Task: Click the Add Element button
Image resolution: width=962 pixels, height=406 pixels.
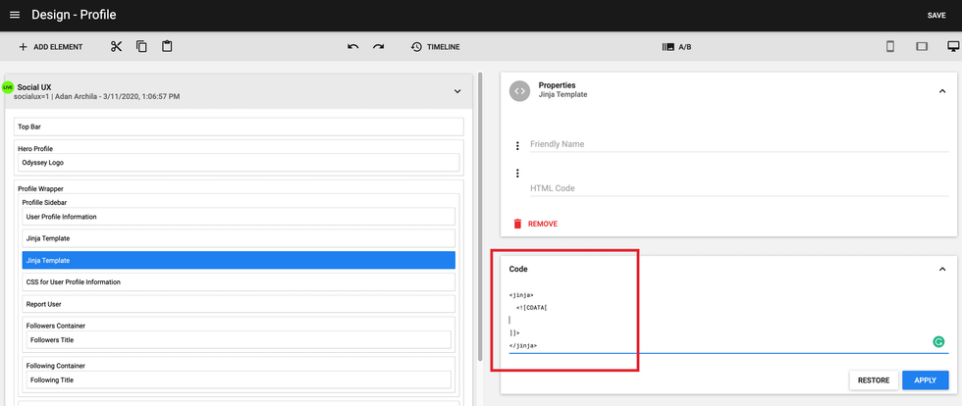Action: (50, 47)
